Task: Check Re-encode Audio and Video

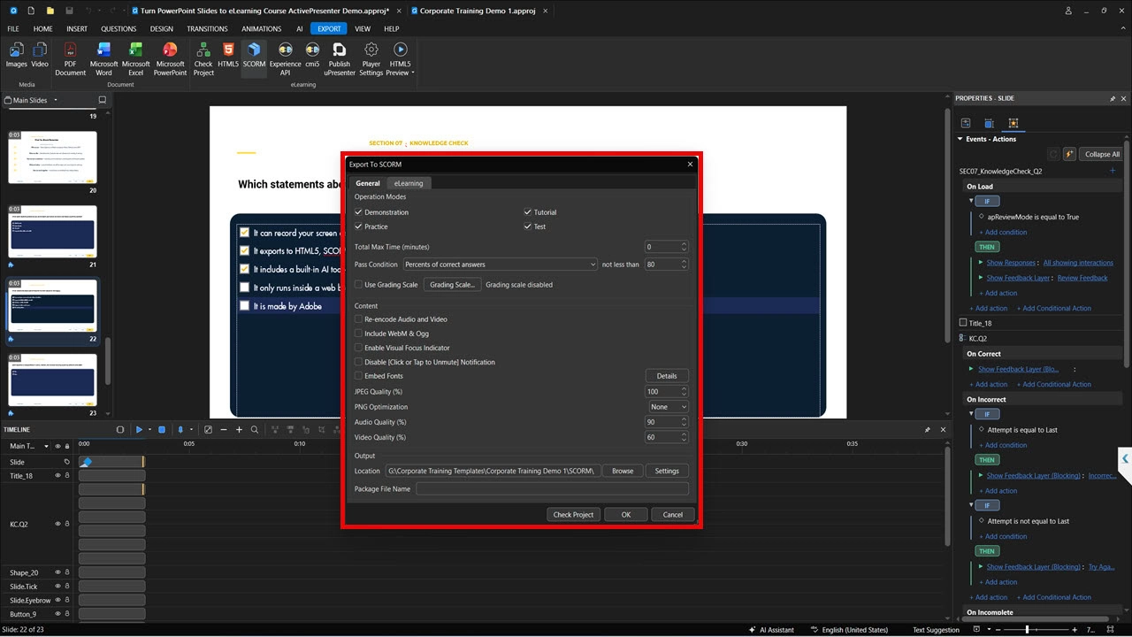Action: [x=359, y=319]
